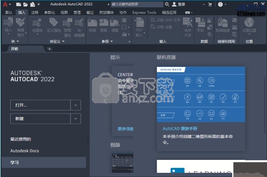267x177 pixels.
Task: Select the 开始 document tab
Action: click(x=26, y=49)
